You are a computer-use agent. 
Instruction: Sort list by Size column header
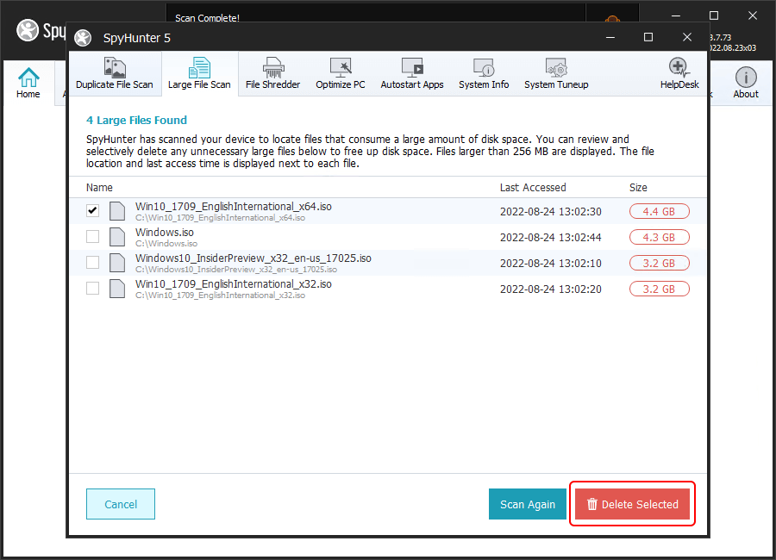coord(638,187)
